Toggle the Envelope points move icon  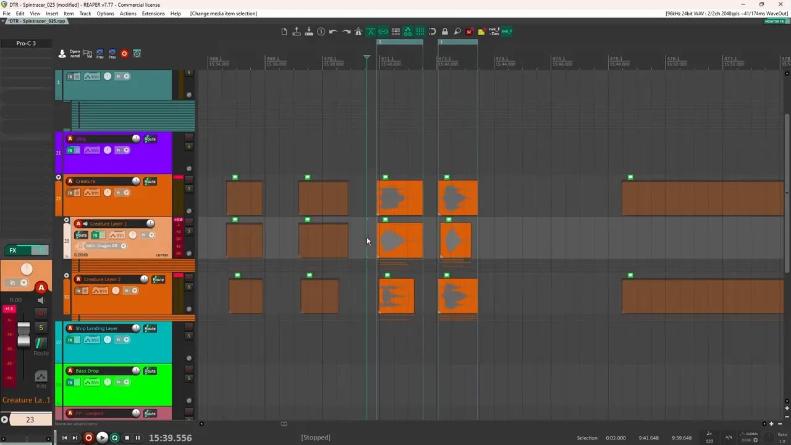408,32
